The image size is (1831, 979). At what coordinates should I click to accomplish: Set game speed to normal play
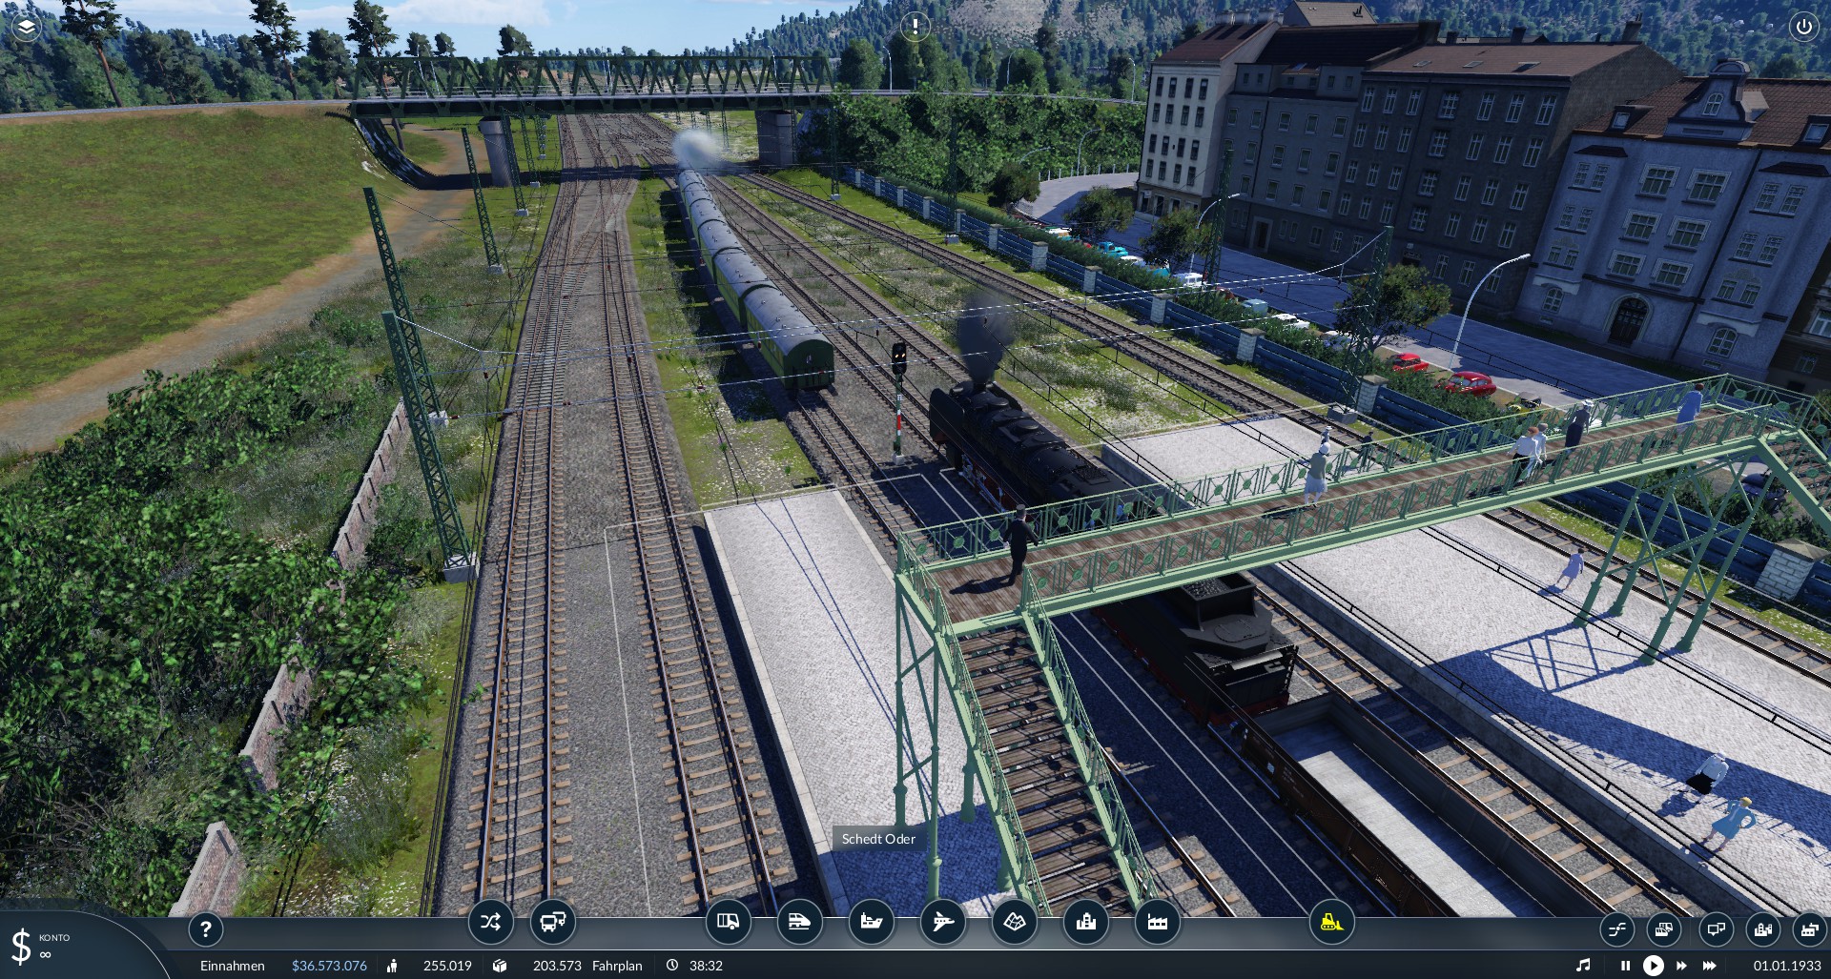click(1654, 966)
